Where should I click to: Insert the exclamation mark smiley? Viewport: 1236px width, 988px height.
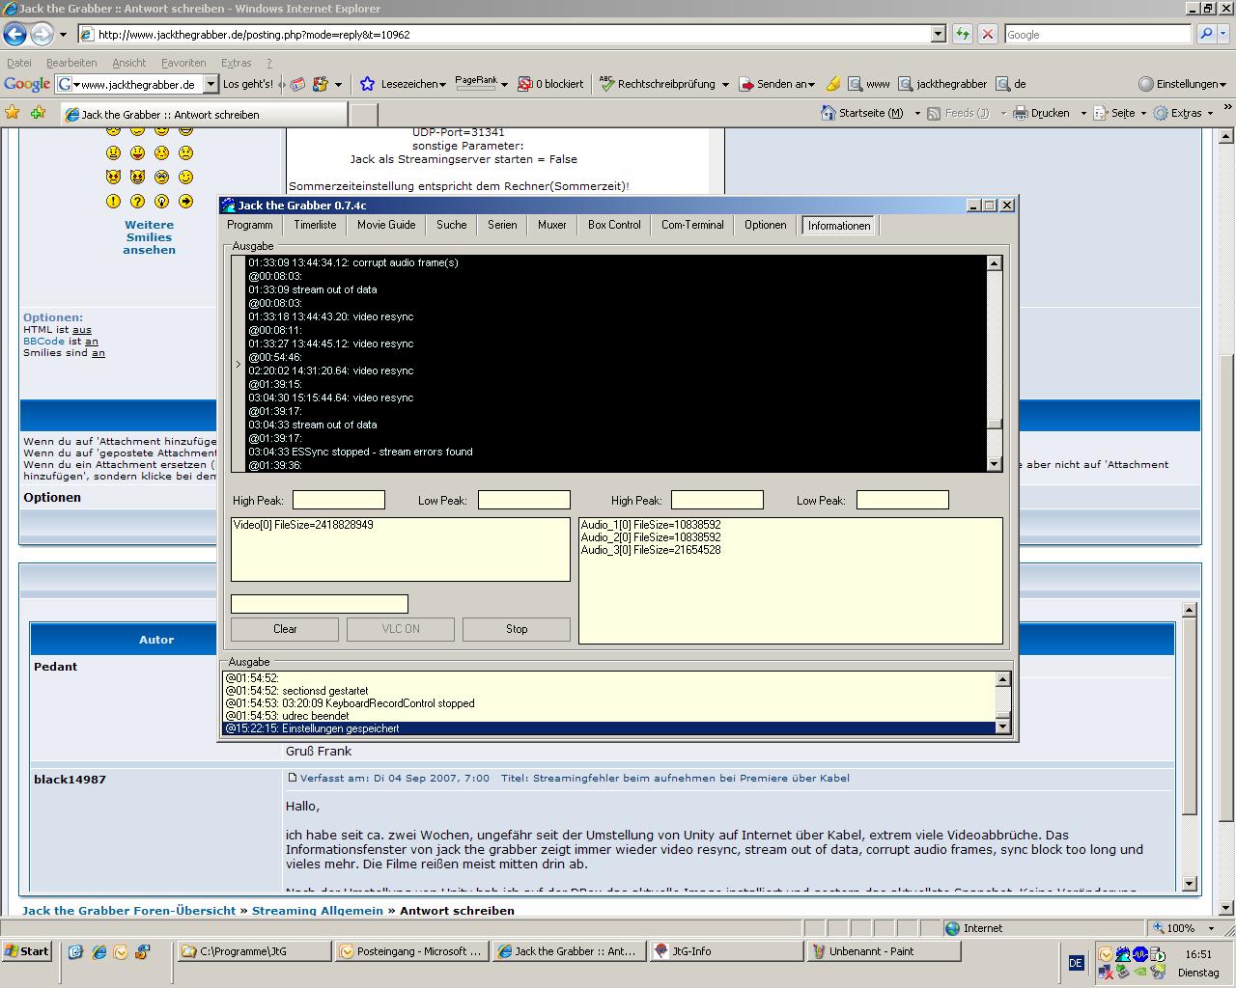113,202
